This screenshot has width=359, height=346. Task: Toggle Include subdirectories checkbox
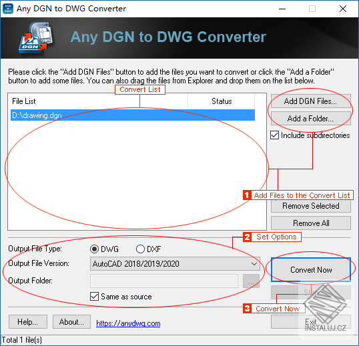tap(274, 135)
